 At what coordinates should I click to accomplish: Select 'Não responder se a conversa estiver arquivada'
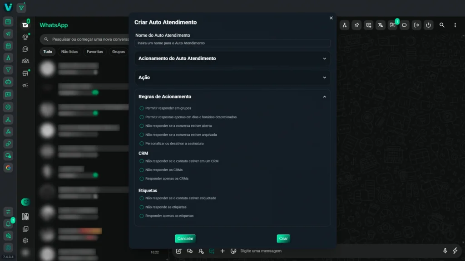[x=142, y=135]
